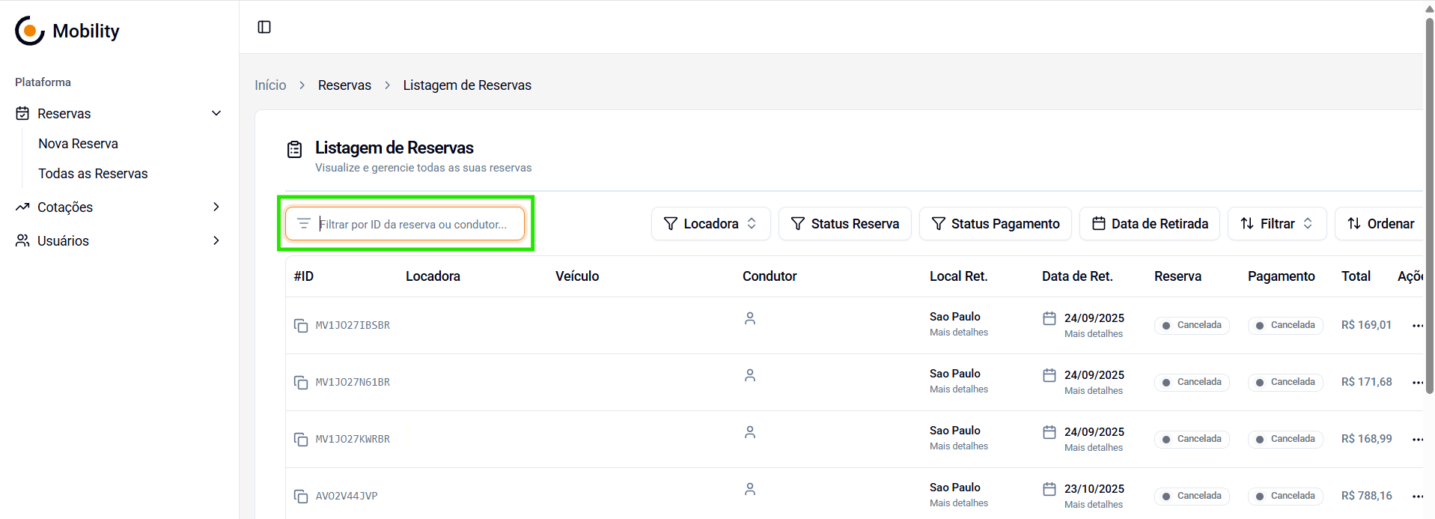Open the Filtrar dropdown
The image size is (1435, 519).
[1276, 224]
